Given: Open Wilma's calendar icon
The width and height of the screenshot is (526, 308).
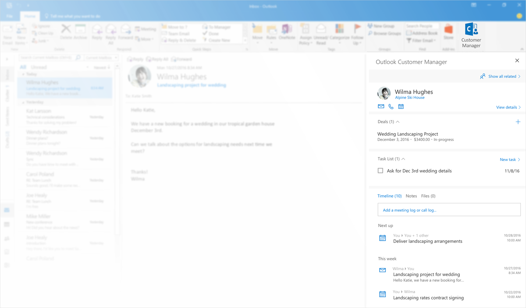Looking at the screenshot, I should coord(400,106).
